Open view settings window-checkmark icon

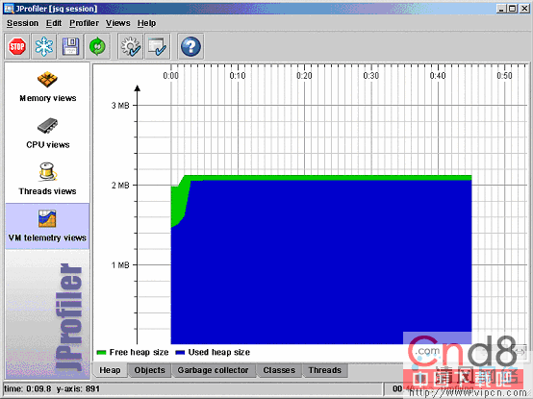click(x=158, y=46)
